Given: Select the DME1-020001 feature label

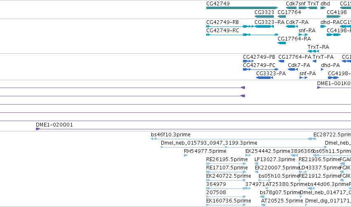Looking at the screenshot, I should point(54,125).
